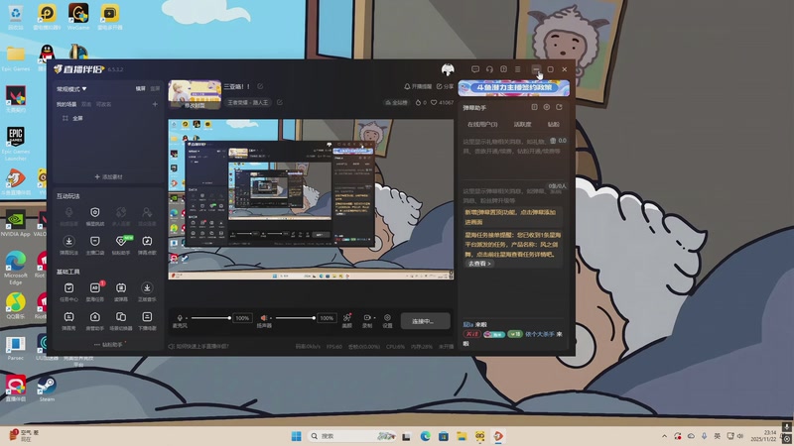This screenshot has width=794, height=446.
Task: Open the microphone device dropdown arrow
Action: point(187,318)
